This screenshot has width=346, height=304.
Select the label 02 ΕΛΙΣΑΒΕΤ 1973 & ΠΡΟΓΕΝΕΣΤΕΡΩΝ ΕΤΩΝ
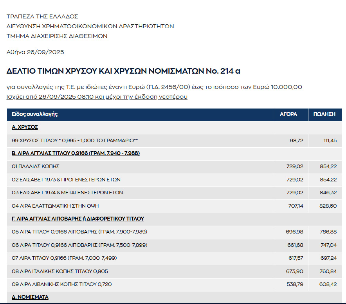pos(66,179)
